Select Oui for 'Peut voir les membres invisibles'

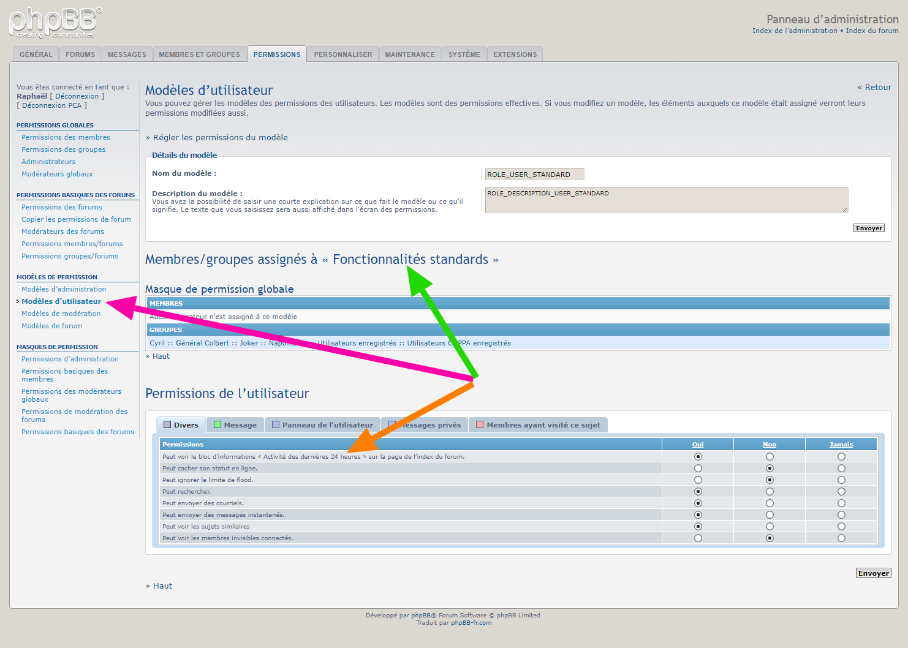coord(698,538)
